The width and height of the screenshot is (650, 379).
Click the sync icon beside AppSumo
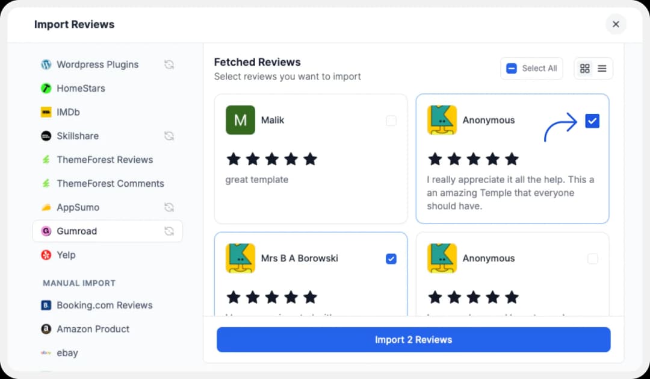click(x=169, y=207)
